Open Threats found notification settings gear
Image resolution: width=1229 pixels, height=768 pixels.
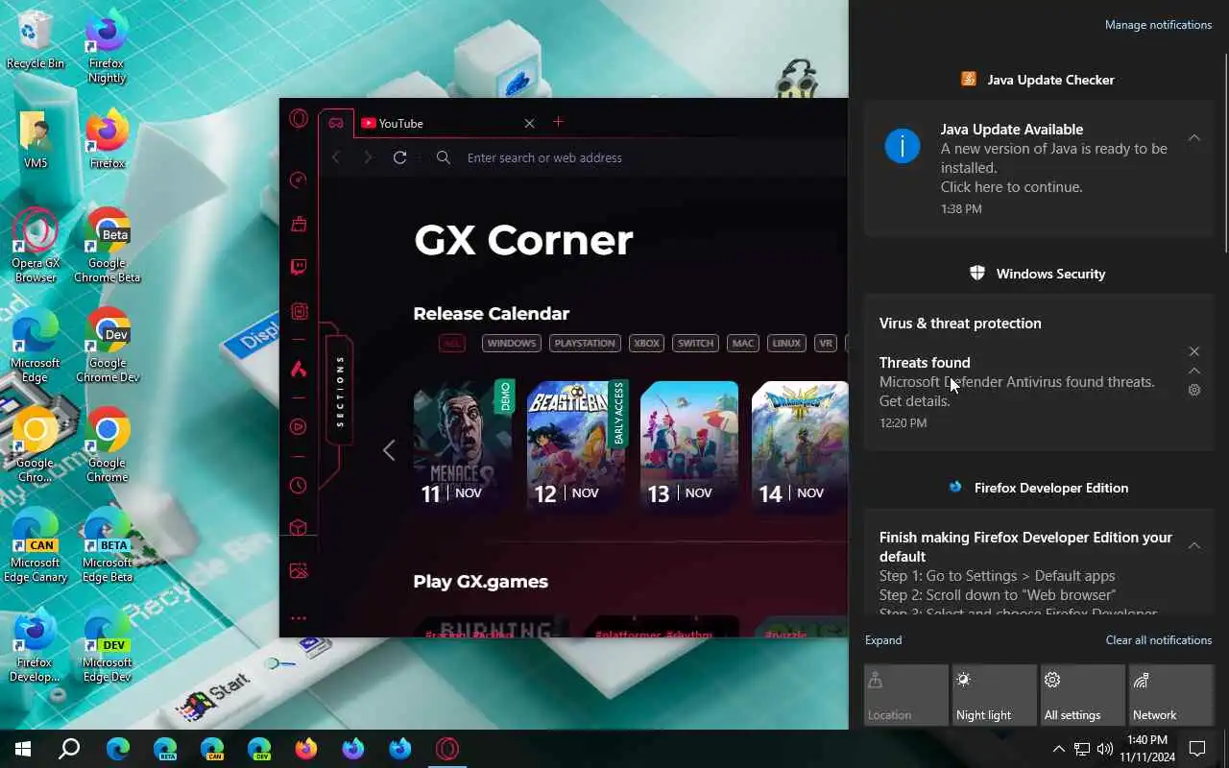pos(1194,390)
